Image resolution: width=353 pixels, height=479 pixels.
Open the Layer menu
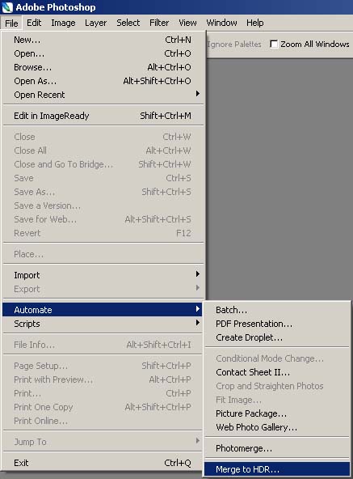(96, 23)
